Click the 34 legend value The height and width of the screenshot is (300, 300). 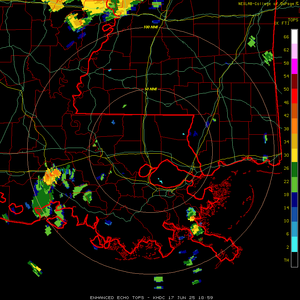click(x=286, y=142)
